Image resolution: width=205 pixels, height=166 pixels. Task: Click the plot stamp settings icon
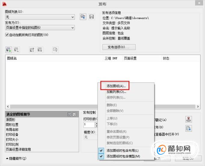(x=189, y=119)
